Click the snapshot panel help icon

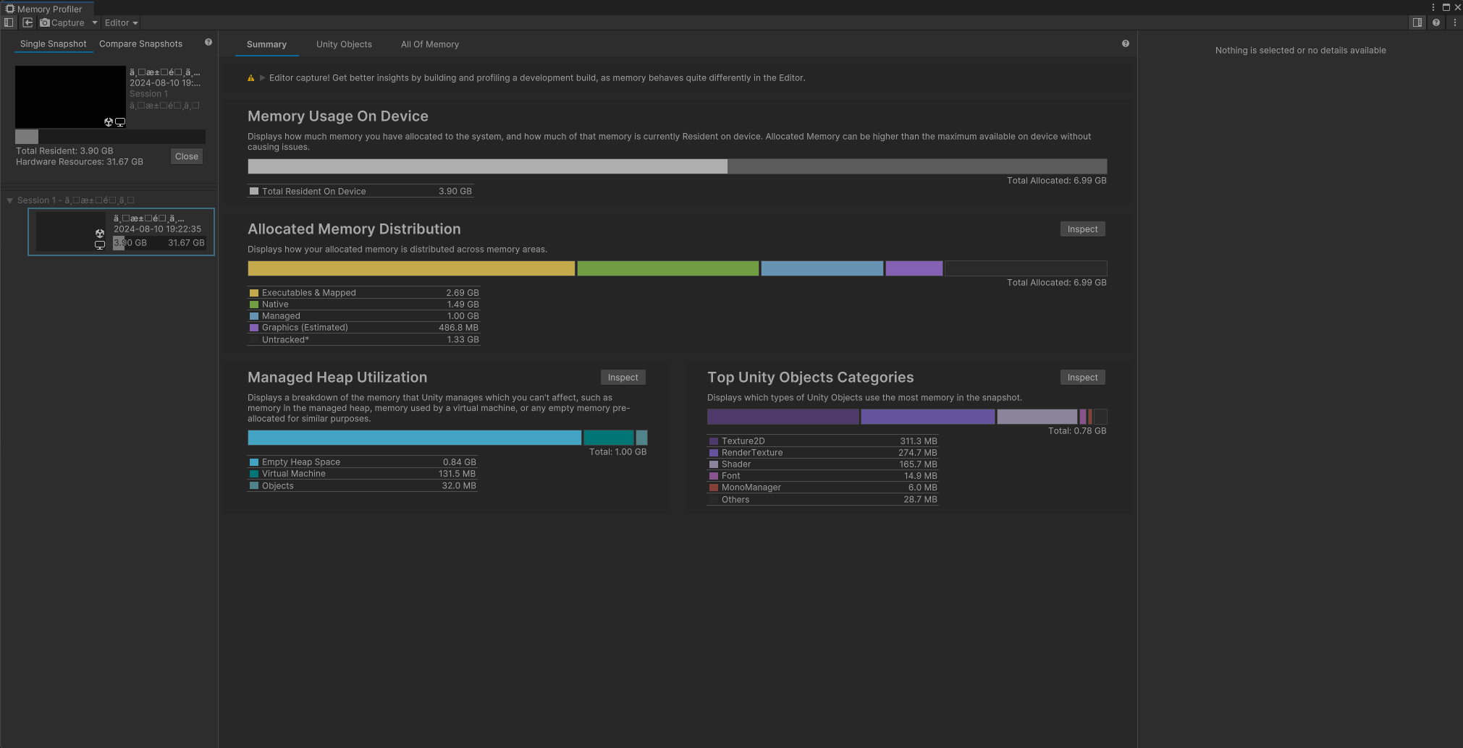tap(208, 42)
